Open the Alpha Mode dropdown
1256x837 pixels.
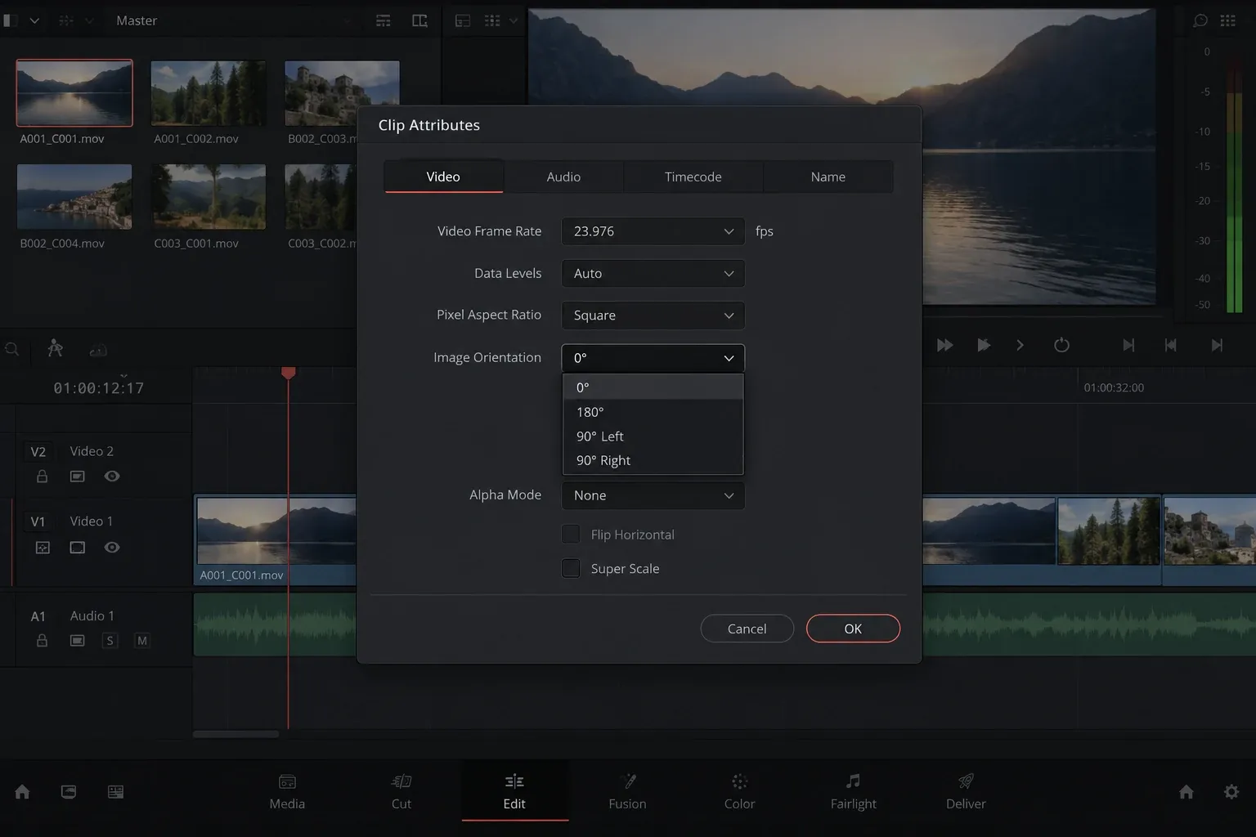click(x=653, y=495)
